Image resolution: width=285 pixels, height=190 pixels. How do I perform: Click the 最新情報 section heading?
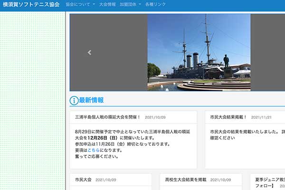pos(91,100)
